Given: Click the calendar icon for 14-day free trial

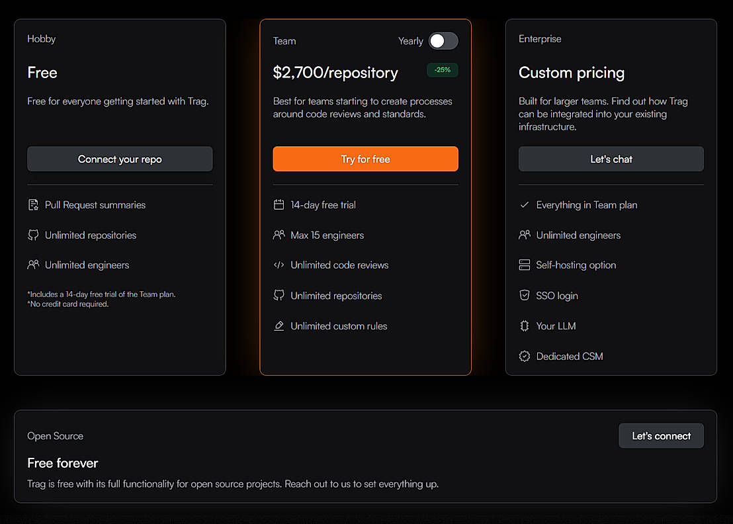Looking at the screenshot, I should pos(279,204).
